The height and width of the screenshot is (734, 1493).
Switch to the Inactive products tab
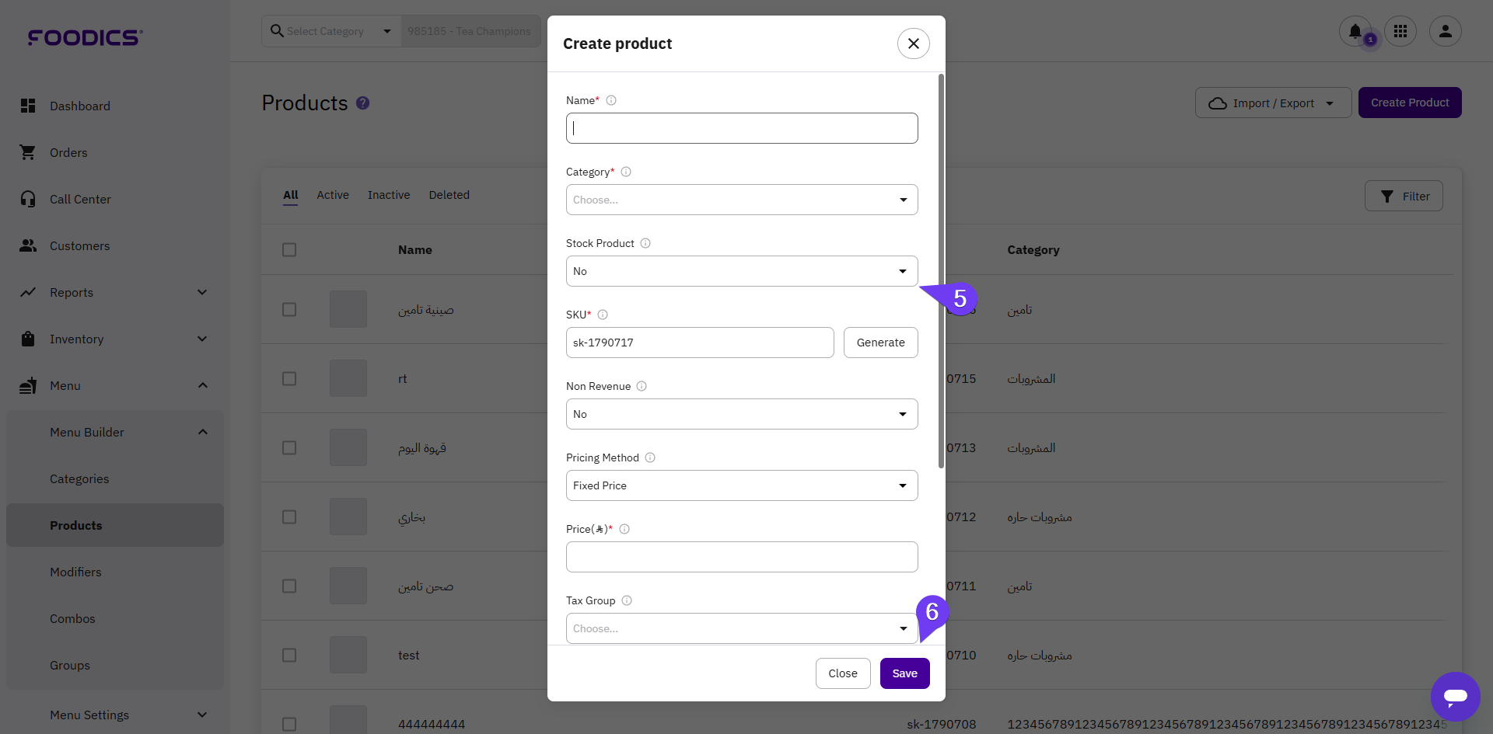click(389, 195)
